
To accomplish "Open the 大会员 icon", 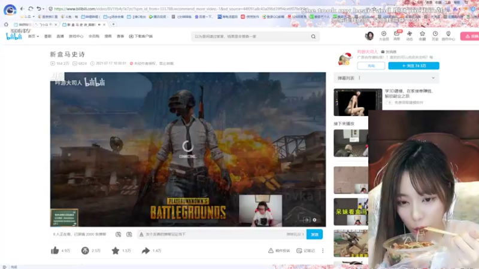I will (384, 36).
